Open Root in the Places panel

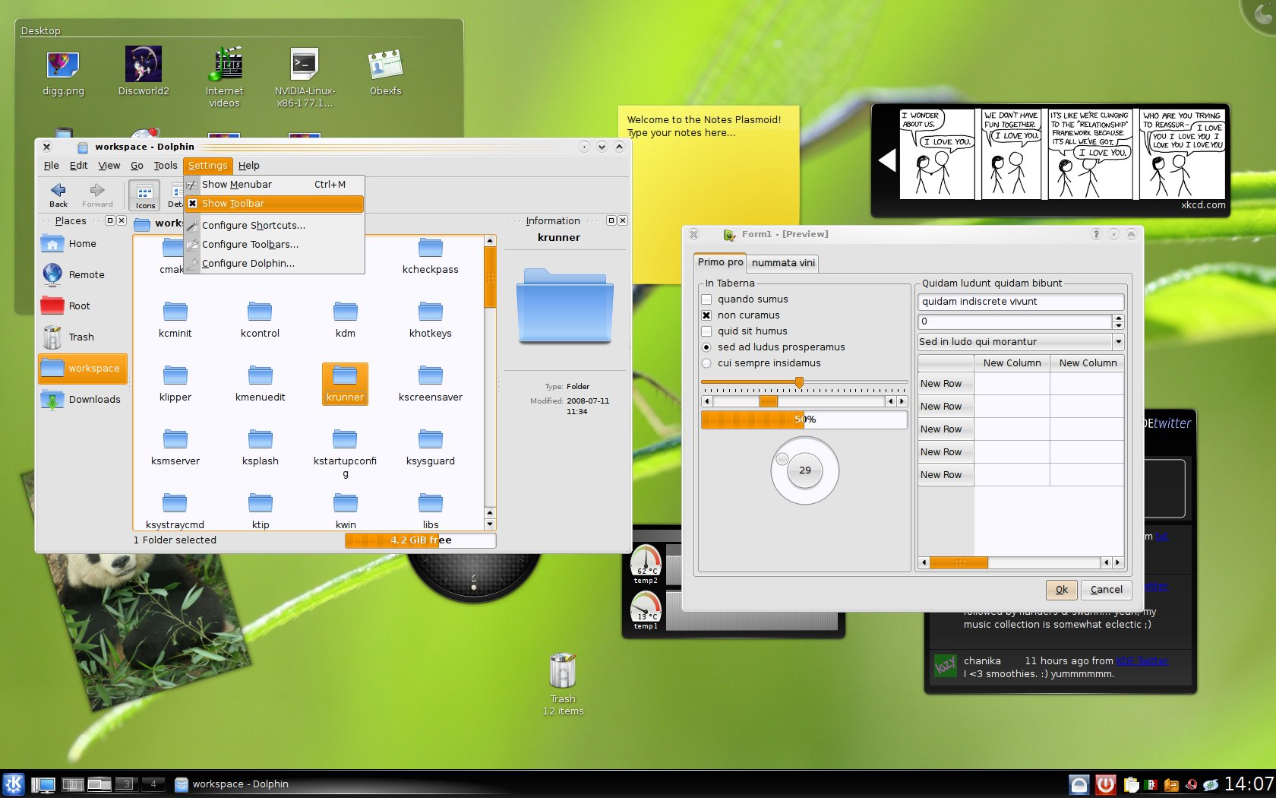pos(83,306)
